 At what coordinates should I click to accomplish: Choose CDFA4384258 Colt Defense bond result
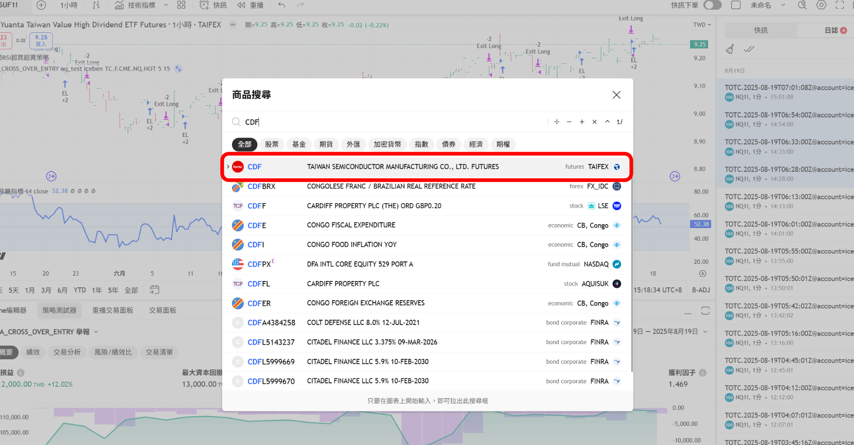click(x=427, y=323)
